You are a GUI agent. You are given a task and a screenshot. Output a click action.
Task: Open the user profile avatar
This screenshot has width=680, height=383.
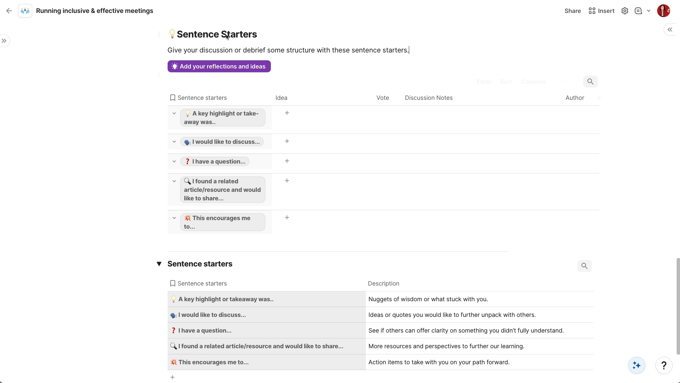click(663, 11)
